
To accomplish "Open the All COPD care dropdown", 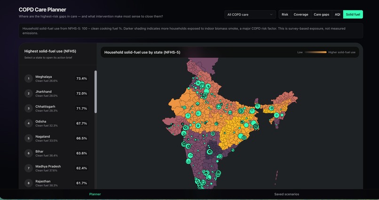I will pyautogui.click(x=250, y=15).
